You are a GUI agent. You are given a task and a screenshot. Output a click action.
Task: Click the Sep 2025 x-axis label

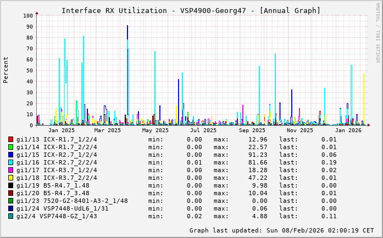(x=252, y=131)
